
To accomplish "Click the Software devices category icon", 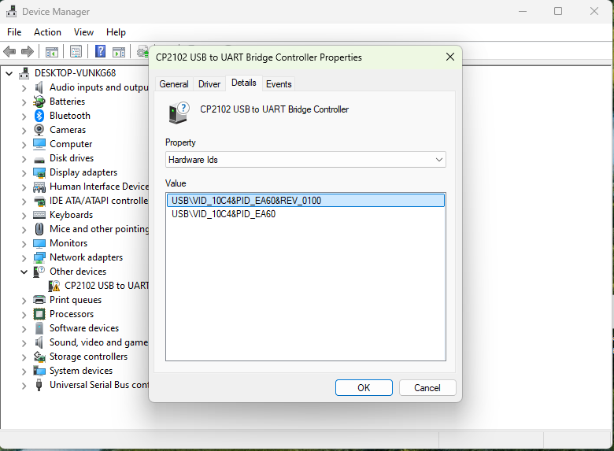I will (39, 328).
